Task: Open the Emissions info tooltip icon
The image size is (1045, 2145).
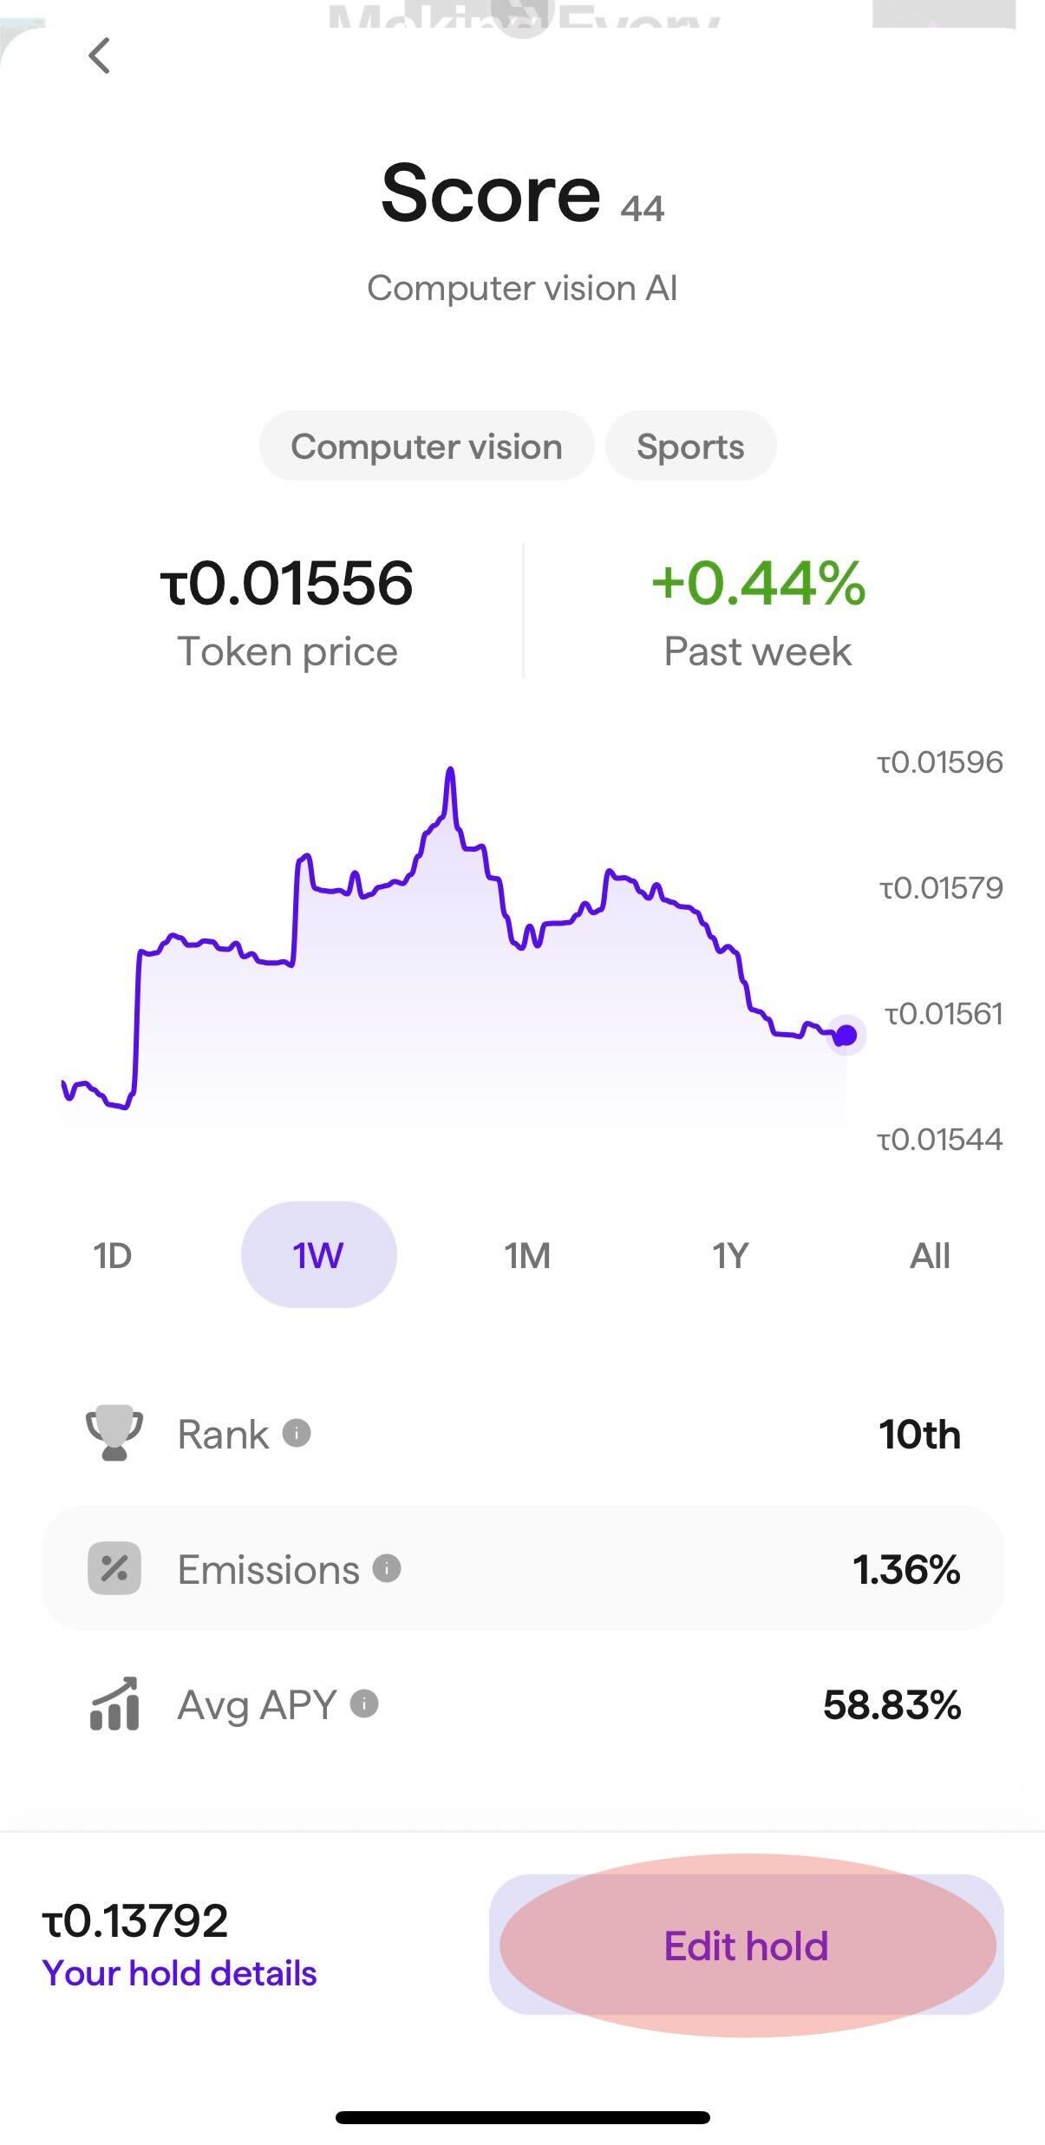Action: click(387, 1568)
